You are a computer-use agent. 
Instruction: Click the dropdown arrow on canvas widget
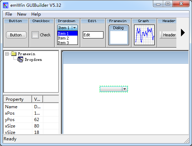pyautogui.click(x=125, y=89)
